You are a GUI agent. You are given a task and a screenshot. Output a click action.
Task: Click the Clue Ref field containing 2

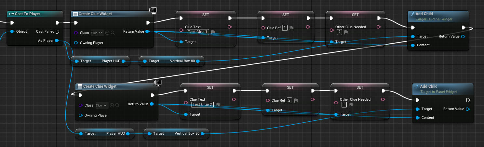coord(289,100)
